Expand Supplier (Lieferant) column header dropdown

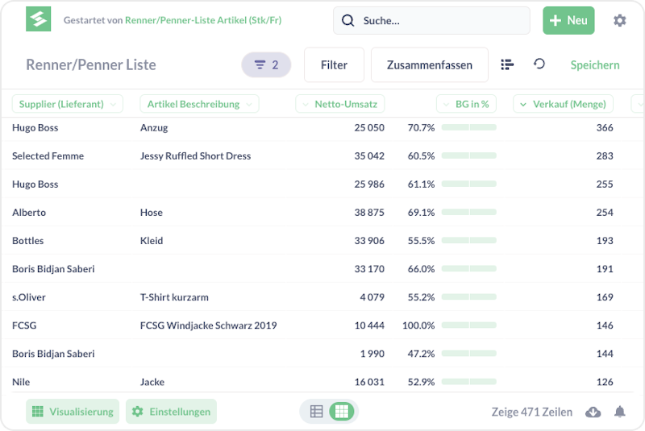[x=68, y=104]
